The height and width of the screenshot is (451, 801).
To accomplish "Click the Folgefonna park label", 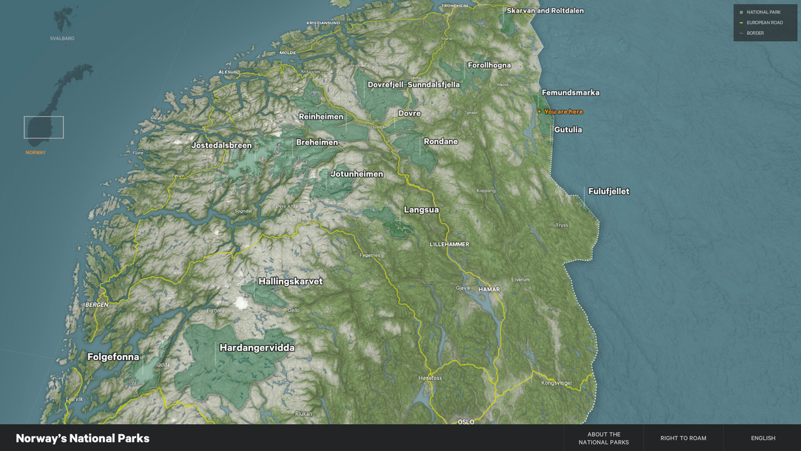I will click(x=113, y=357).
